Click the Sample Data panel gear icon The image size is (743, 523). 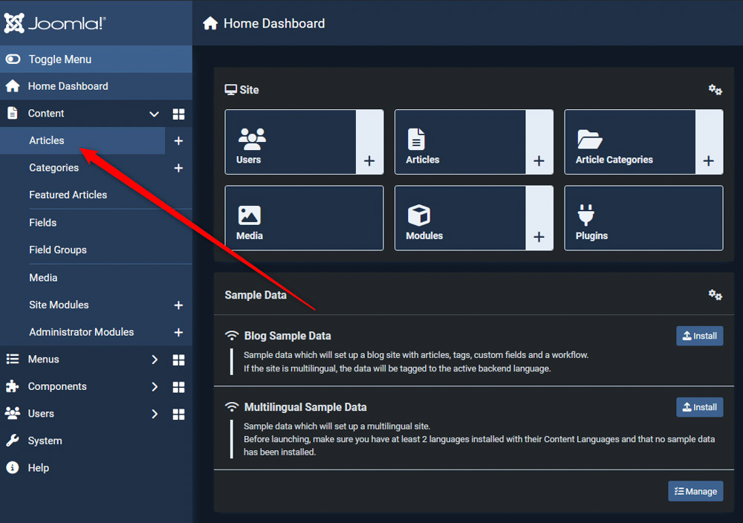pyautogui.click(x=715, y=294)
